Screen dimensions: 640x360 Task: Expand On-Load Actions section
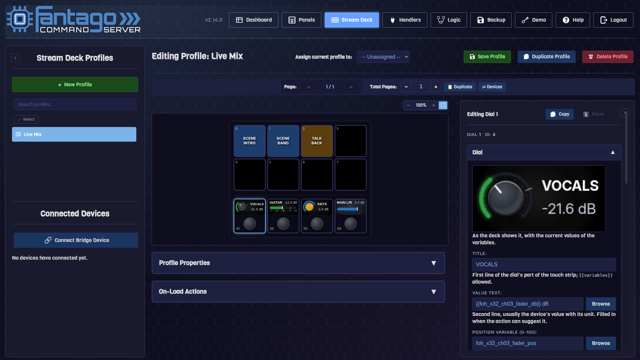[x=298, y=292]
